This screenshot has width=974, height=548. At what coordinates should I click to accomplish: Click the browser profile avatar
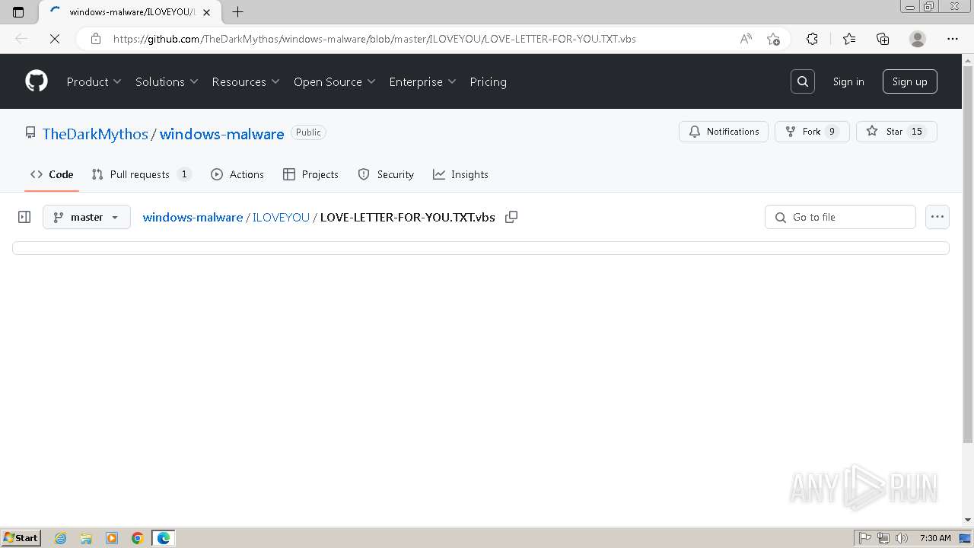pyautogui.click(x=918, y=39)
